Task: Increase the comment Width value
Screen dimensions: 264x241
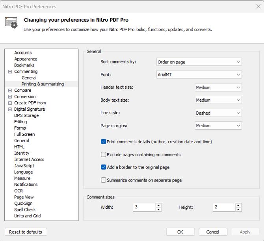Action: point(159,205)
